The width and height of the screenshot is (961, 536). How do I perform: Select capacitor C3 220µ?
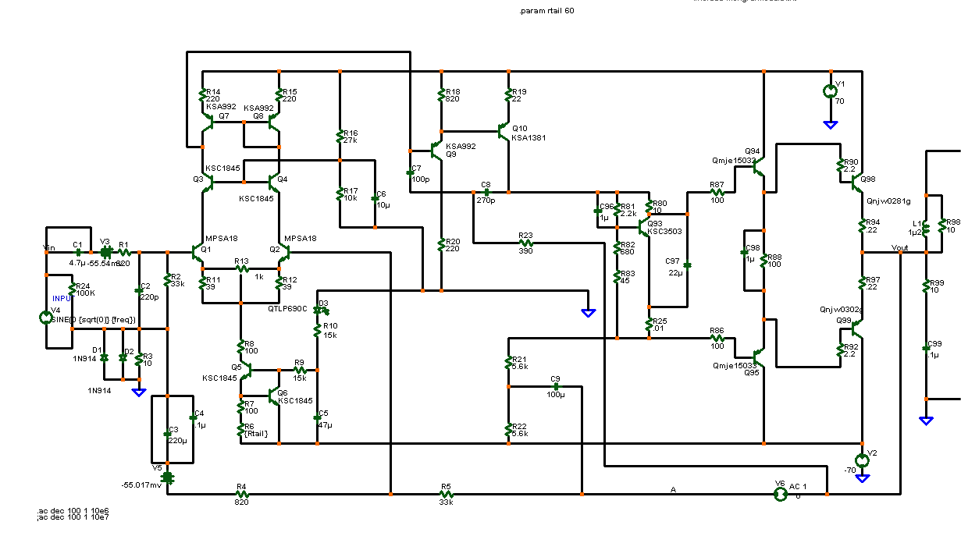click(x=167, y=435)
